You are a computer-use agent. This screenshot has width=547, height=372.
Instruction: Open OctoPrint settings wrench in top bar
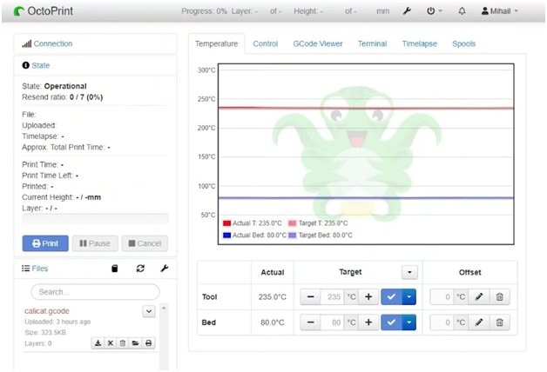407,11
